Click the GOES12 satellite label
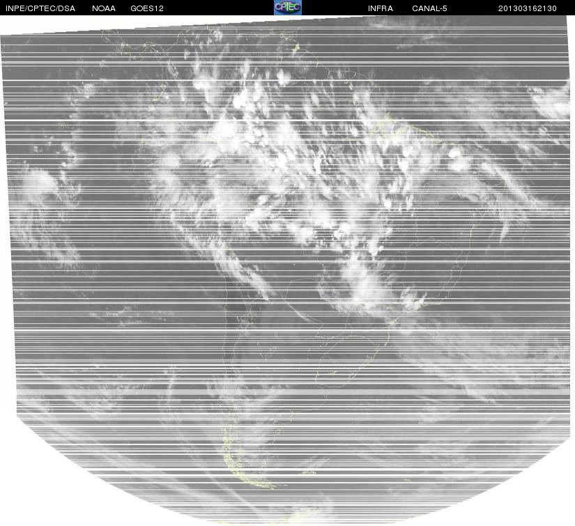The width and height of the screenshot is (575, 526). 147,8
